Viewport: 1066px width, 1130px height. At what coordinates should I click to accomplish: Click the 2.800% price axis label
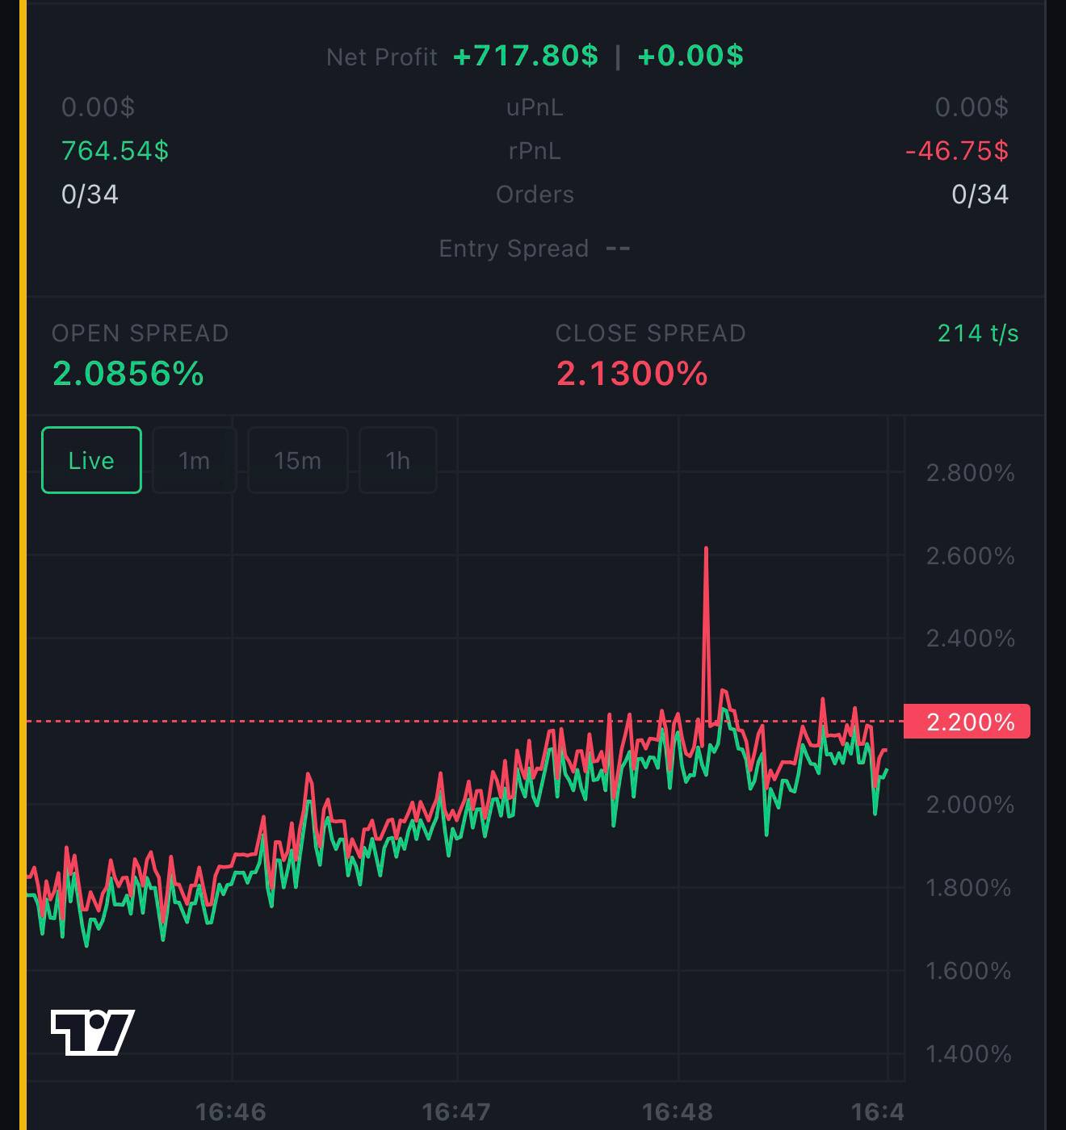(x=970, y=472)
